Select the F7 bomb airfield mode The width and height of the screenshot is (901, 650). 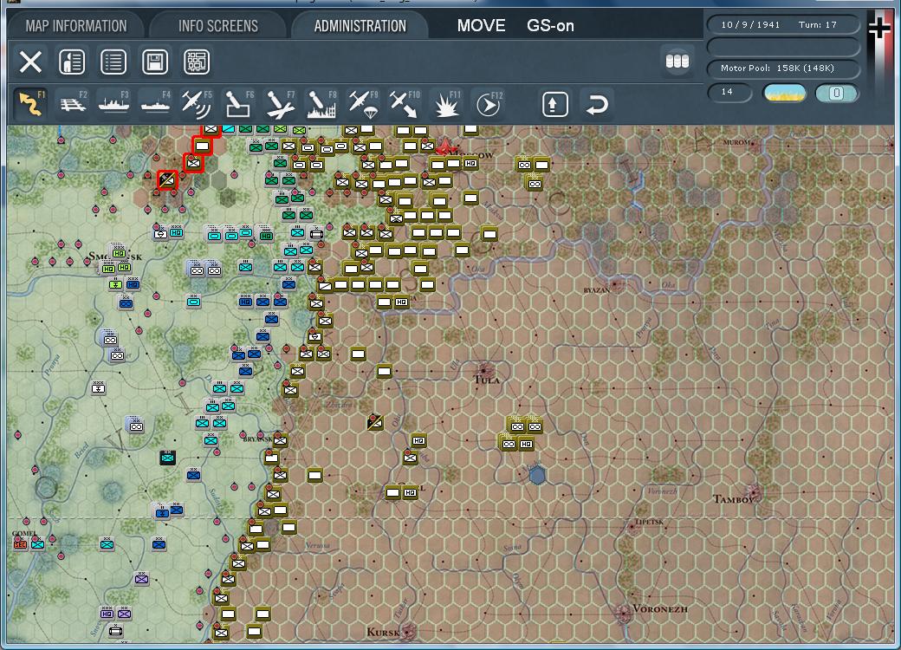tap(279, 105)
